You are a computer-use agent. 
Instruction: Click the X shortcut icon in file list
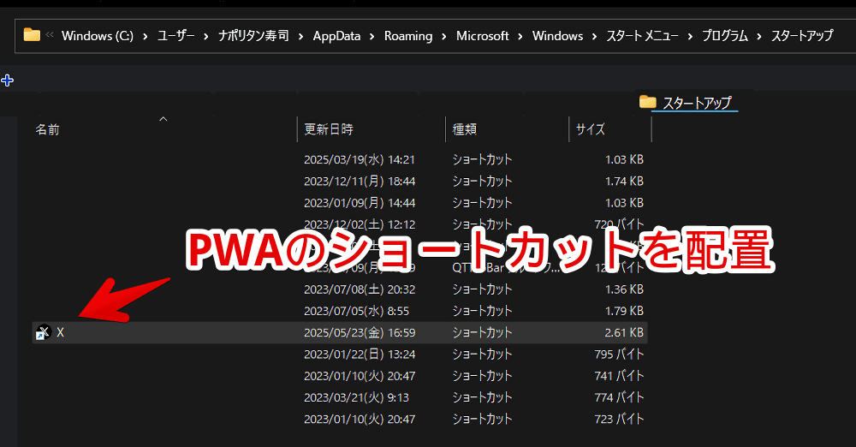click(43, 332)
